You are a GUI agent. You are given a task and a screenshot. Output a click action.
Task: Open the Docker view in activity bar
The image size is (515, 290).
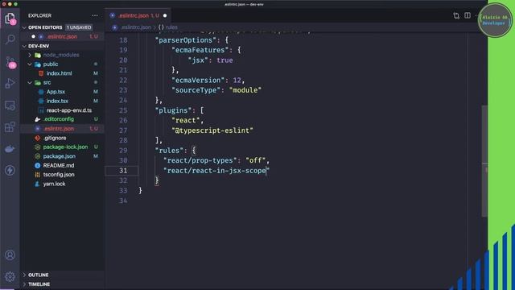click(x=10, y=149)
